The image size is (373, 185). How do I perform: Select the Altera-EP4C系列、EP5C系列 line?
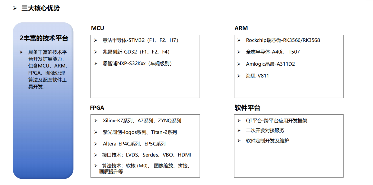point(134,144)
